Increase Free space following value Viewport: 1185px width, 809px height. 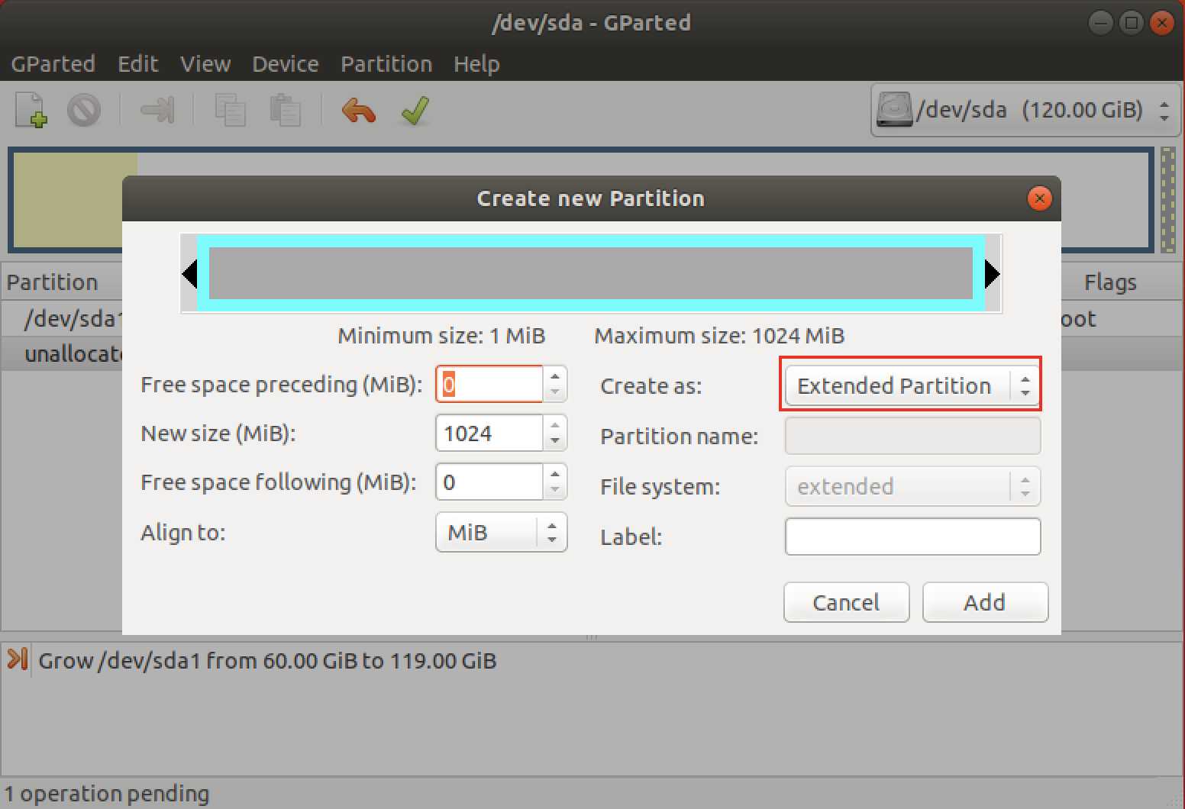point(555,473)
